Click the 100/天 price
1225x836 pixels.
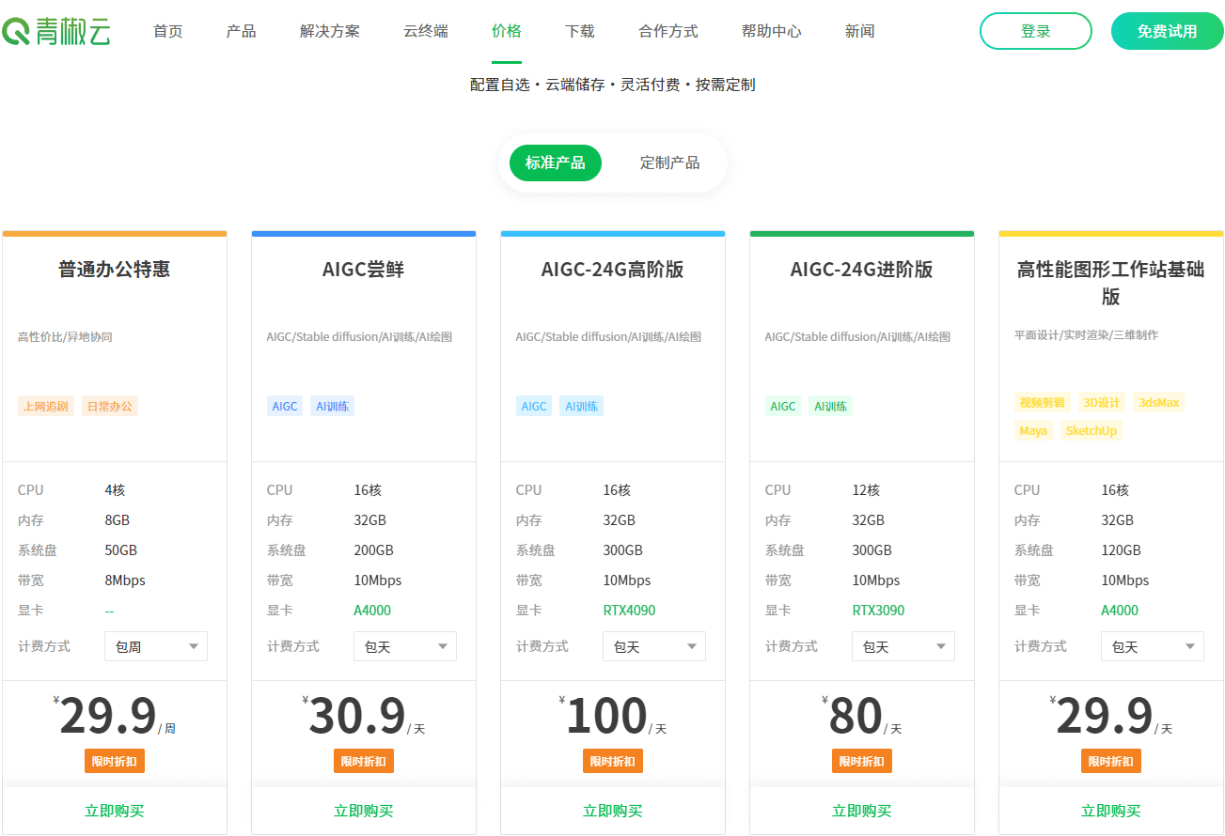coord(613,717)
